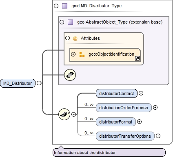Collapse the Attributes group
This screenshot has width=173, height=158.
pos(67,38)
